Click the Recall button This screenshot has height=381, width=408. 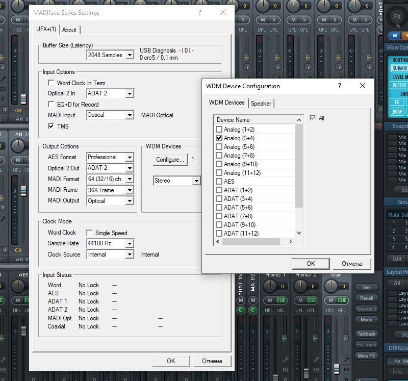[x=366, y=298]
